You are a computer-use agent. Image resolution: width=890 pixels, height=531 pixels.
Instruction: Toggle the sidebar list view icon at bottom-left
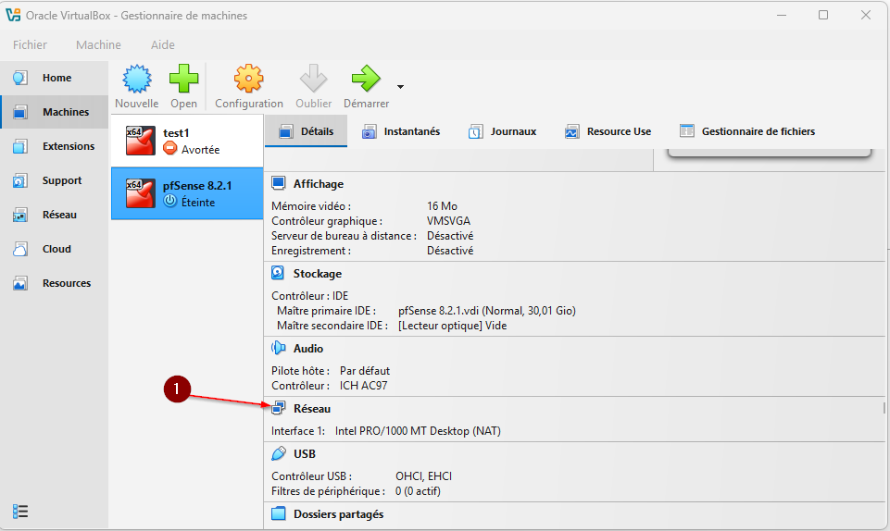tap(21, 512)
